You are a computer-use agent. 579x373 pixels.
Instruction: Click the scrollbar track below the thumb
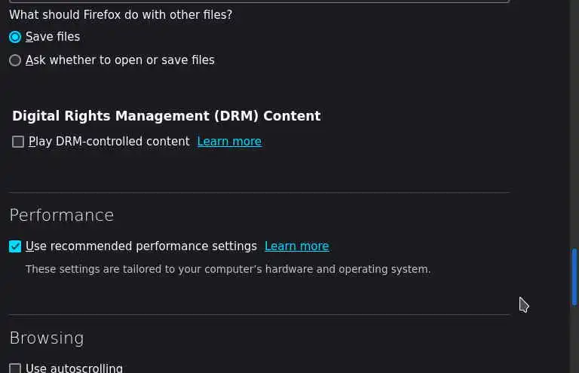pyautogui.click(x=574, y=339)
